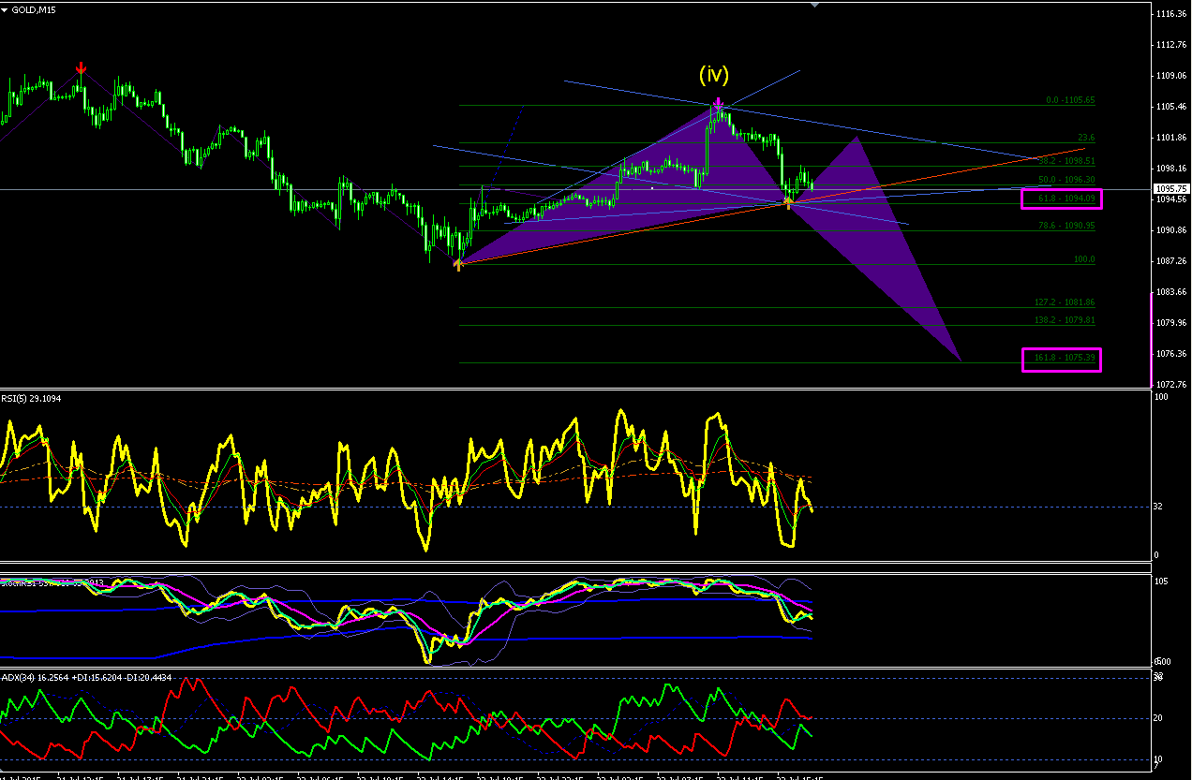Click the 161.8 - 1075.39 Fibonacci label
1192x780 pixels.
tap(1065, 358)
